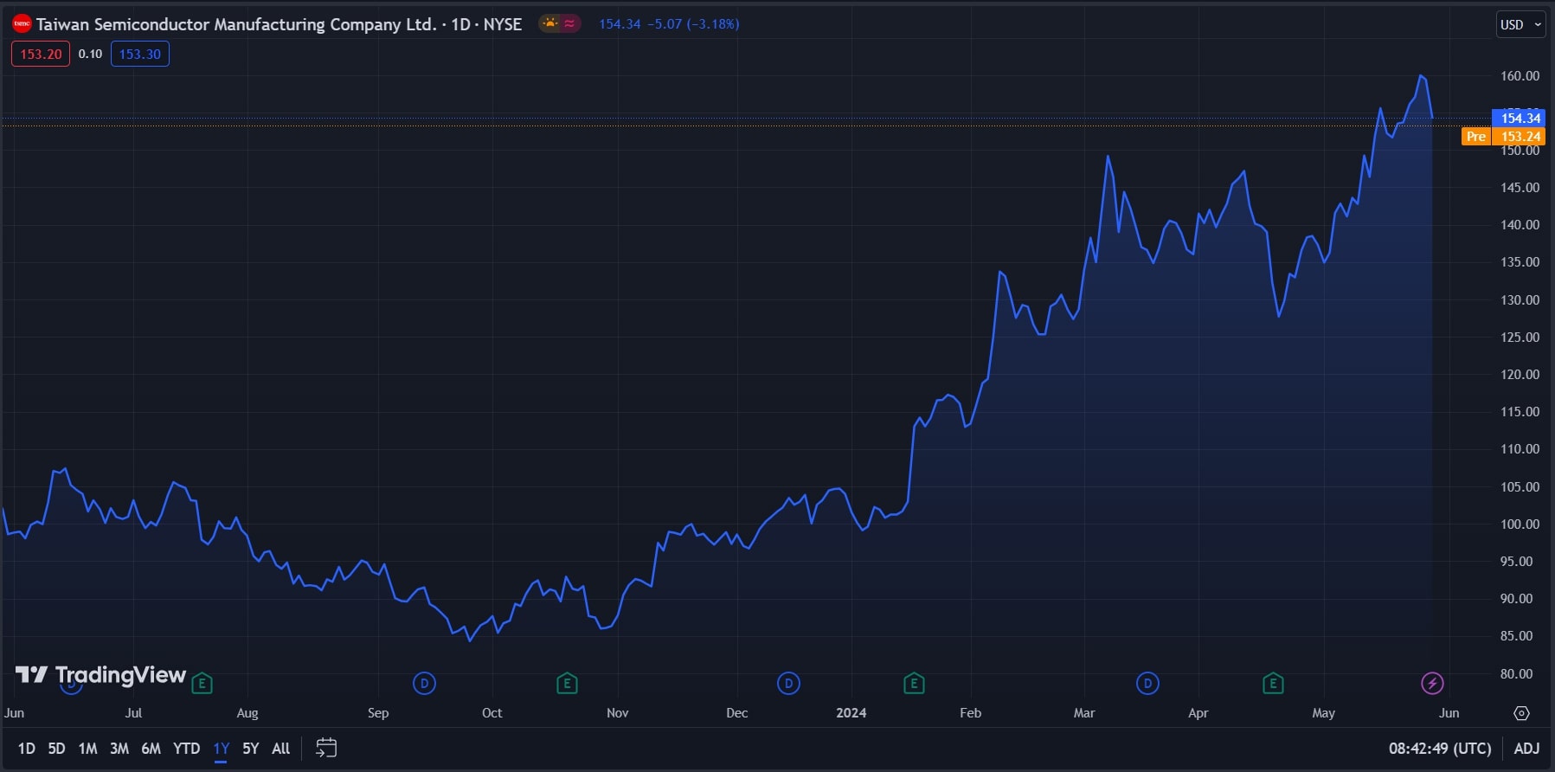Click the Sep label on time axis

point(378,713)
